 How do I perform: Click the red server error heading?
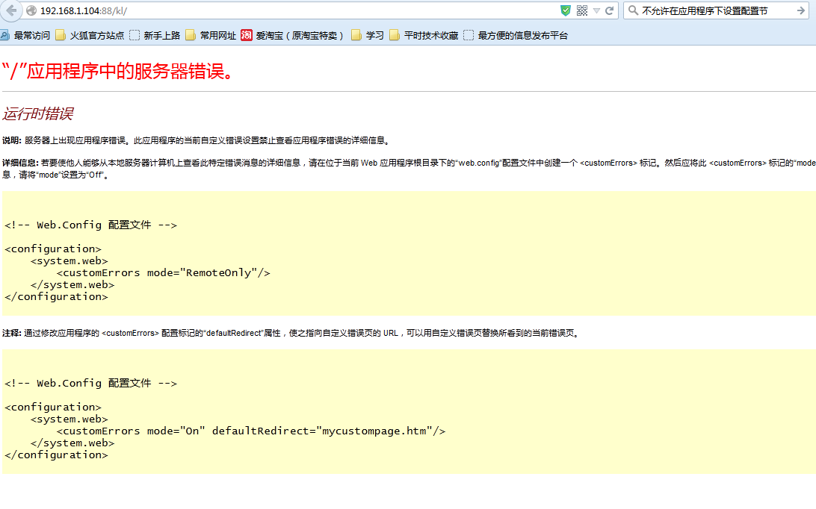pos(122,71)
